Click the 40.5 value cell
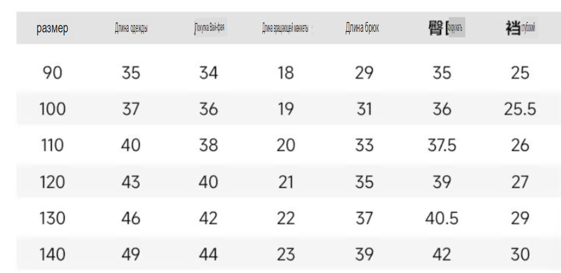Image resolution: width=561 pixels, height=273 pixels. (x=442, y=218)
